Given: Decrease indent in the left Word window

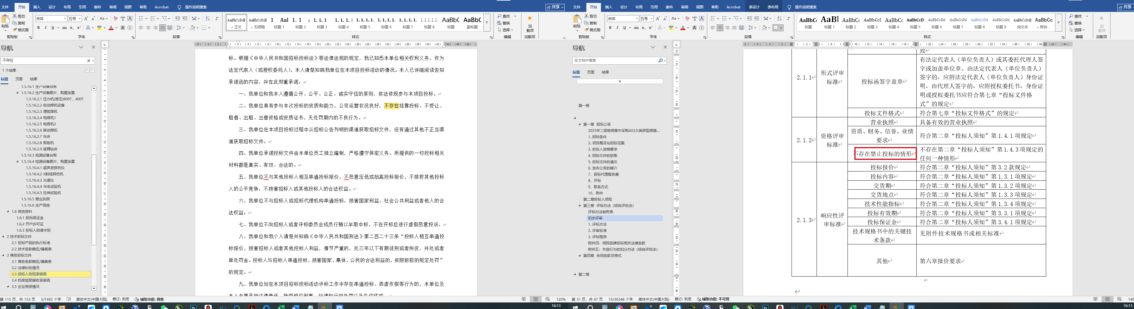Looking at the screenshot, I should click(x=178, y=18).
